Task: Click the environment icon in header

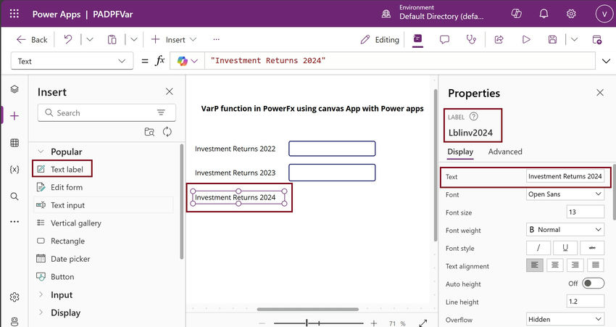Action: (x=386, y=15)
